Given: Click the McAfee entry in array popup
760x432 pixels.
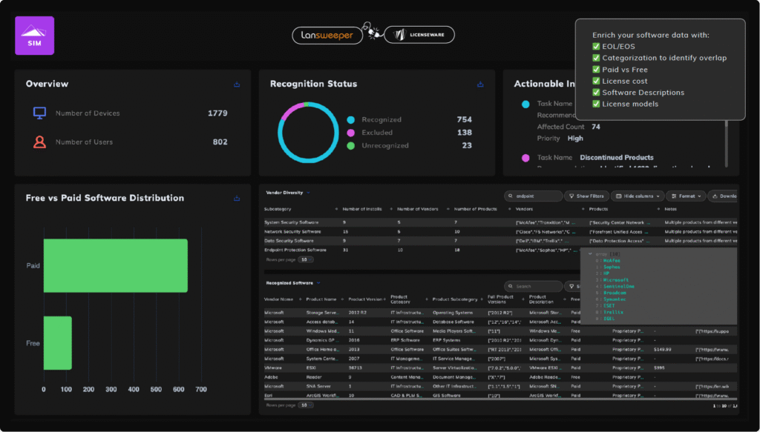Looking at the screenshot, I should (x=612, y=261).
